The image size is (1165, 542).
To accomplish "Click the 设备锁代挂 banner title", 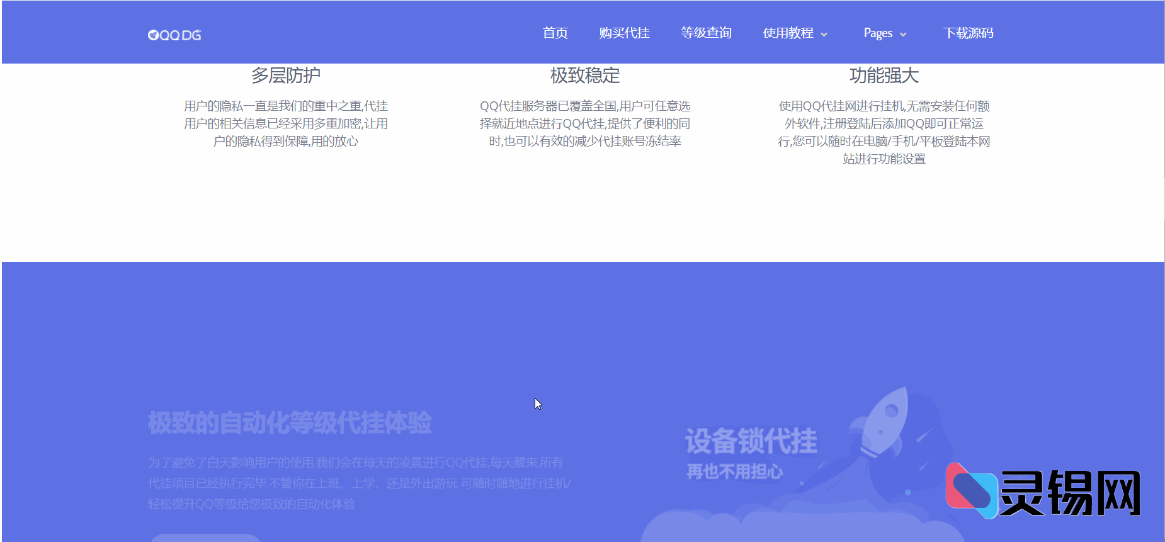I will tap(751, 441).
